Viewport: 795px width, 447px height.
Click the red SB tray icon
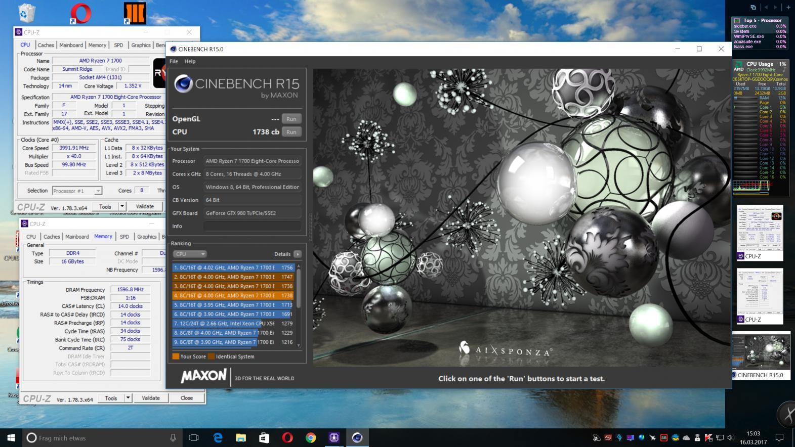pos(663,438)
